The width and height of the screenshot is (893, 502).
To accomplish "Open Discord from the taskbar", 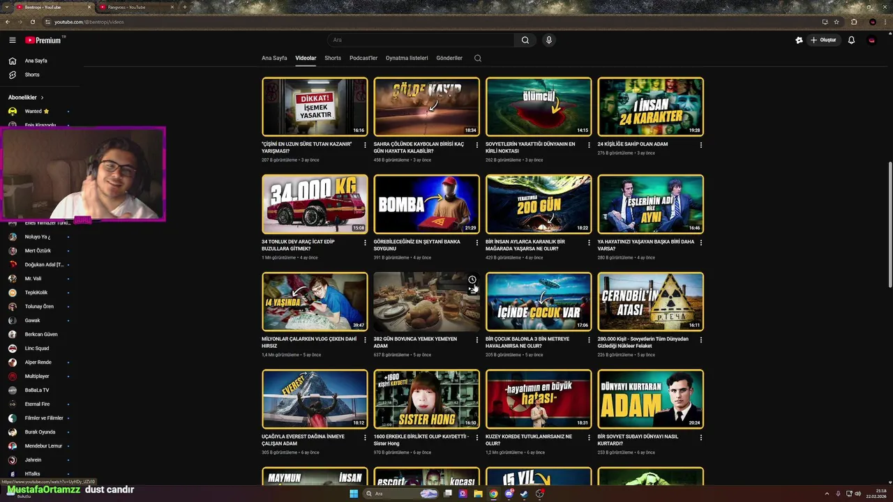I will click(509, 494).
